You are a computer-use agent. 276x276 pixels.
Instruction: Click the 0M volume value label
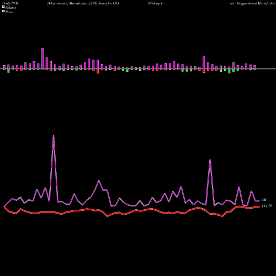click(x=264, y=200)
